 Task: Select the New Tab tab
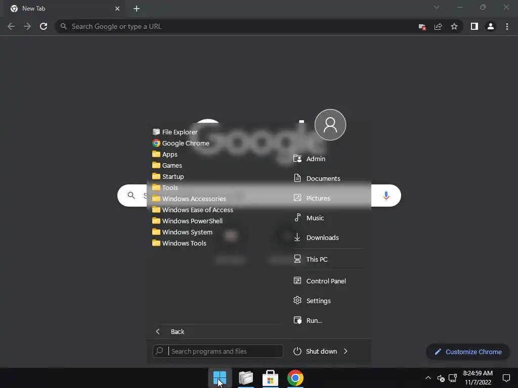point(65,9)
